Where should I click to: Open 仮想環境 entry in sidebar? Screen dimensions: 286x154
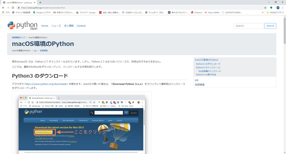pyautogui.click(x=199, y=85)
